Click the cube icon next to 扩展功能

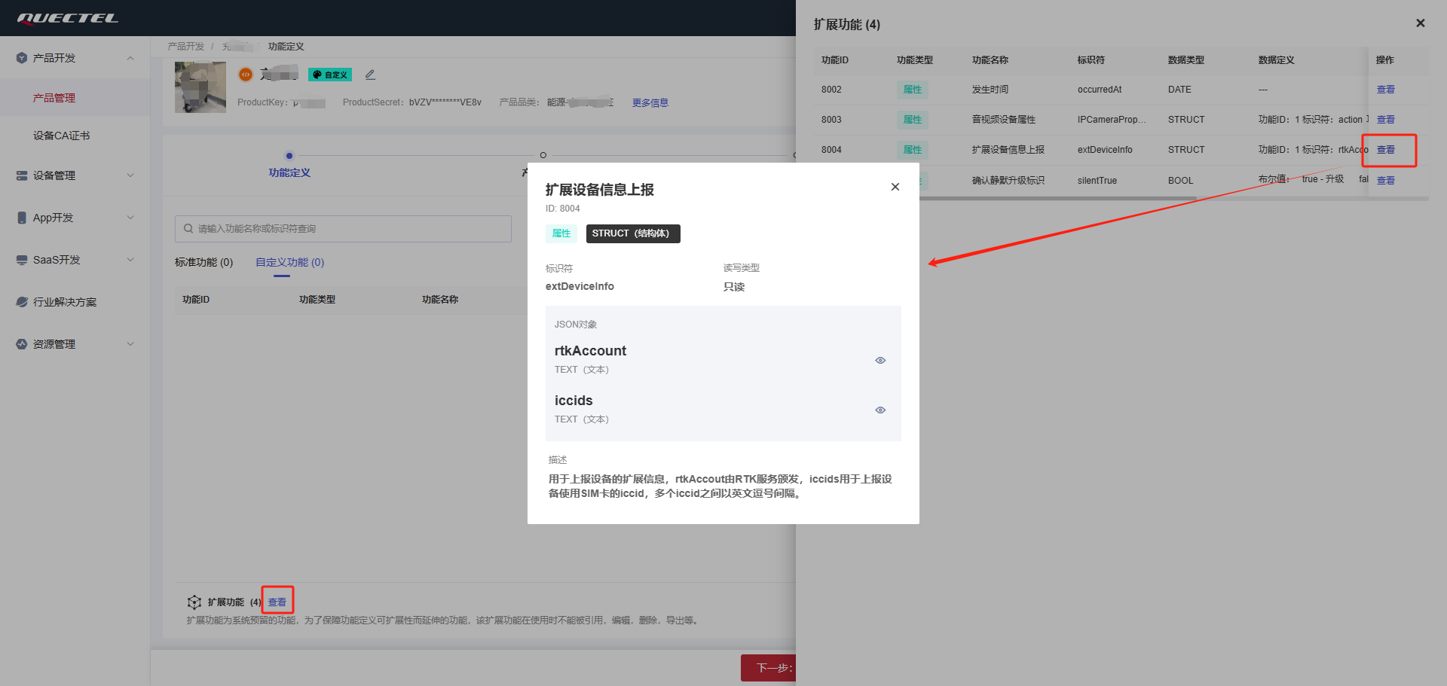pos(194,602)
